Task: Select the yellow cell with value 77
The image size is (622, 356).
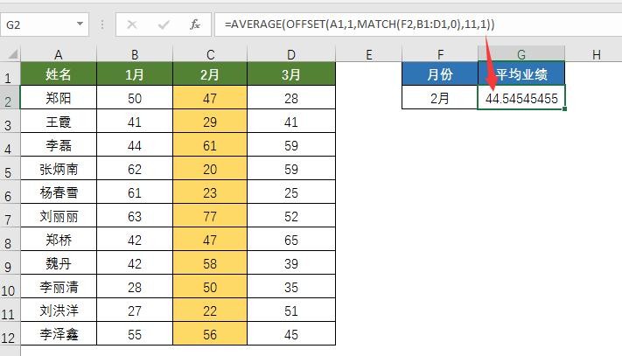Action: click(210, 216)
